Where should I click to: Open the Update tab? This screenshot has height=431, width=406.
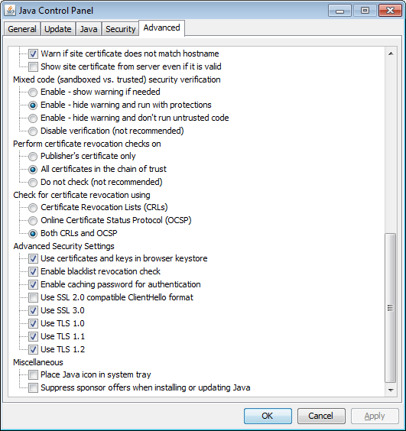(x=58, y=29)
